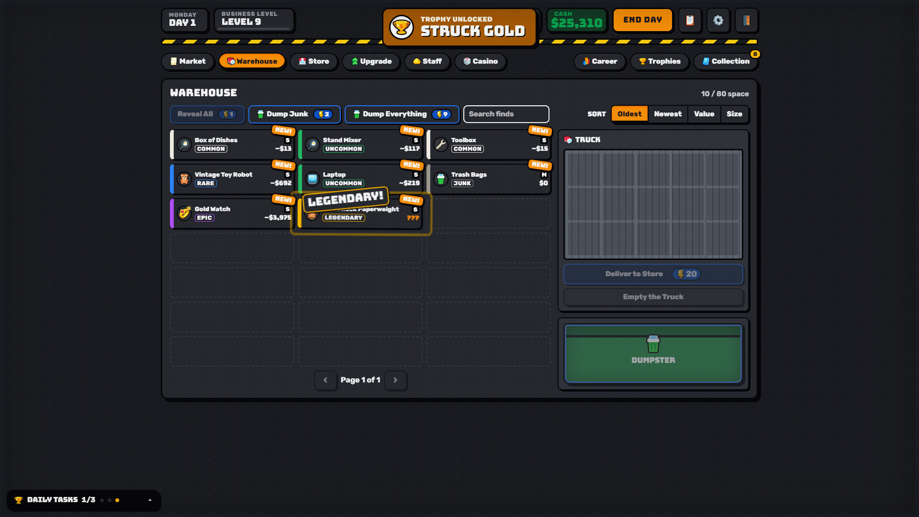
Task: Open the Career tab
Action: pos(600,61)
